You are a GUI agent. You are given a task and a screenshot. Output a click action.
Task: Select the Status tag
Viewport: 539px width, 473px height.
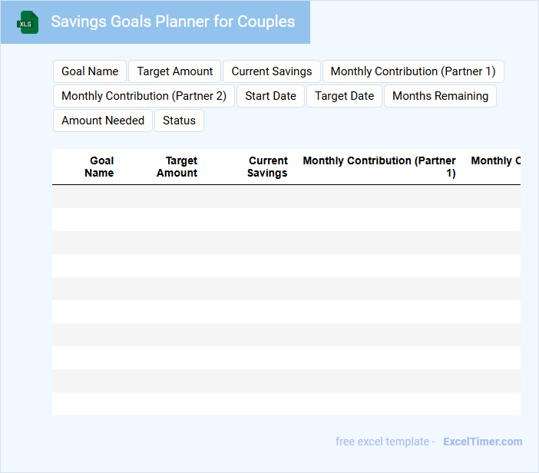pyautogui.click(x=179, y=121)
